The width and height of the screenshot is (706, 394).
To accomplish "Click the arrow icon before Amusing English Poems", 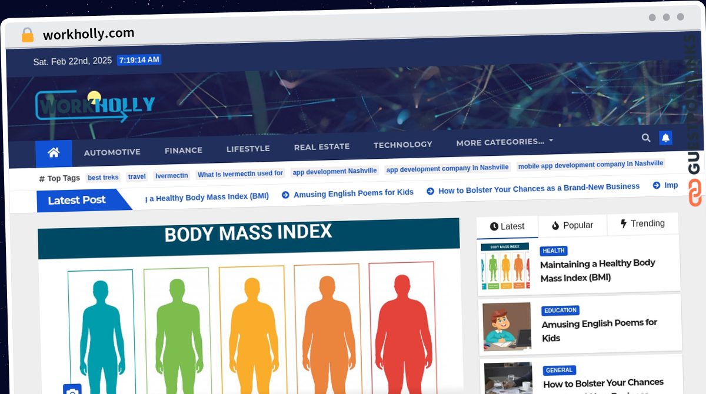I will [x=285, y=195].
